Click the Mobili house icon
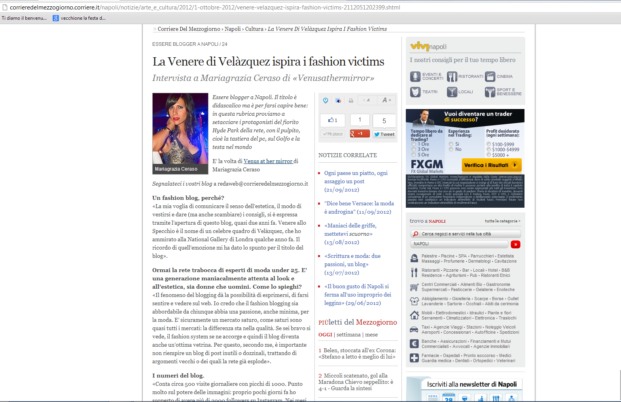The image size is (621, 402). (414, 315)
